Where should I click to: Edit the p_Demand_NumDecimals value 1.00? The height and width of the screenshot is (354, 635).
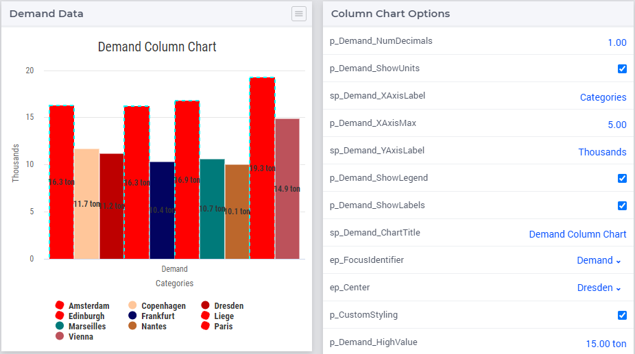(x=616, y=42)
